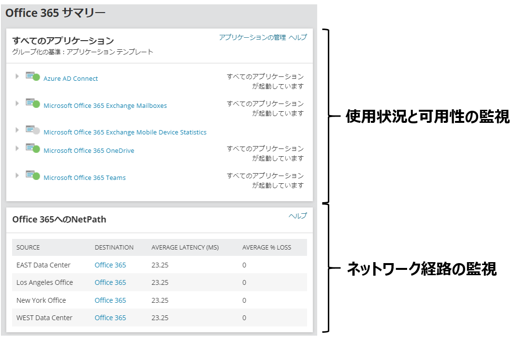Open Office 365 destination for EAST Data Center
Screen dimensions: 528x340
click(x=110, y=265)
